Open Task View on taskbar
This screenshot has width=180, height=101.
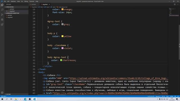(11, 99)
